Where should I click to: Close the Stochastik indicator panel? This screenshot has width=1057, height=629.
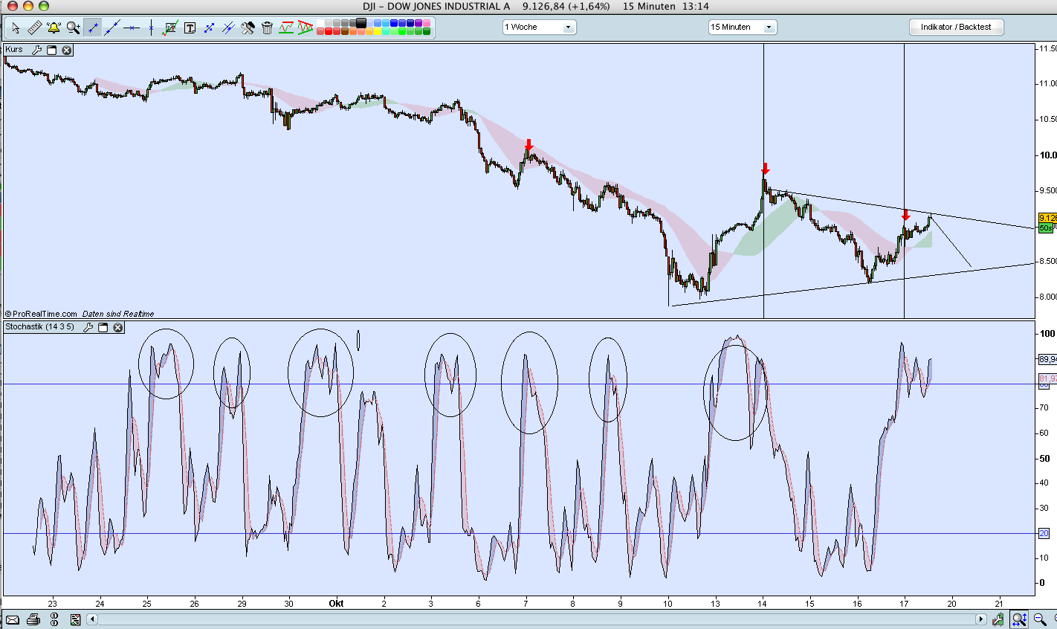pos(118,327)
